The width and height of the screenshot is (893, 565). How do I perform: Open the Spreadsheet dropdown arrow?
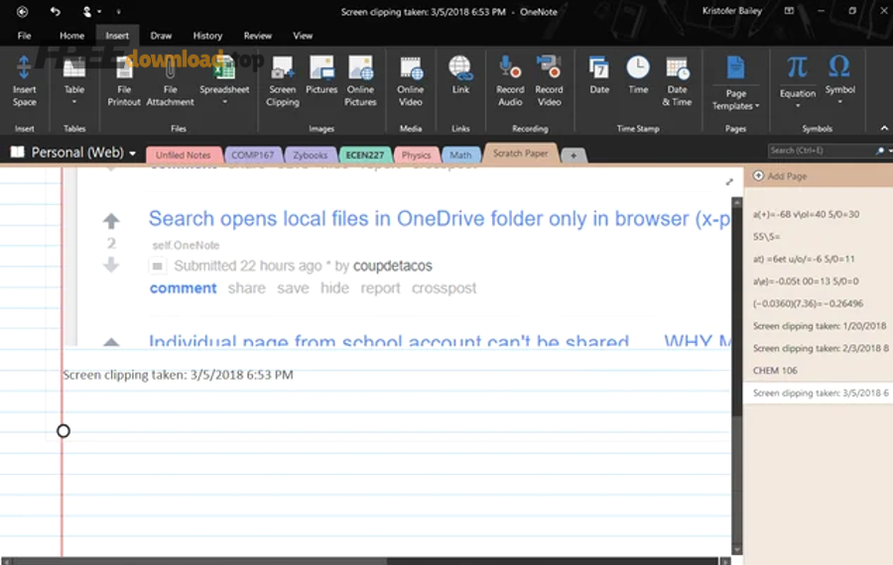224,102
